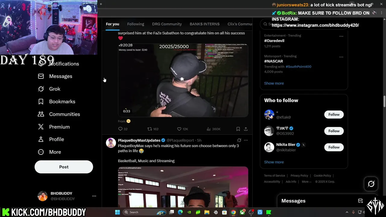Switch to the Following tab
The width and height of the screenshot is (386, 217).
(136, 24)
